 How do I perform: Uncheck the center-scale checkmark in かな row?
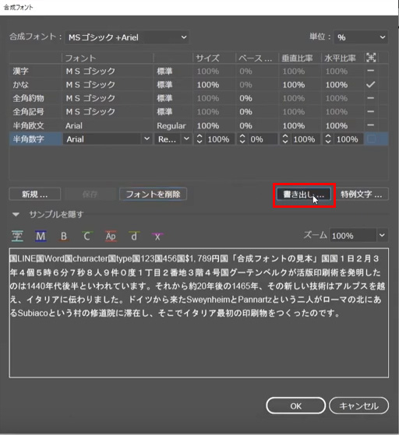[x=371, y=84]
